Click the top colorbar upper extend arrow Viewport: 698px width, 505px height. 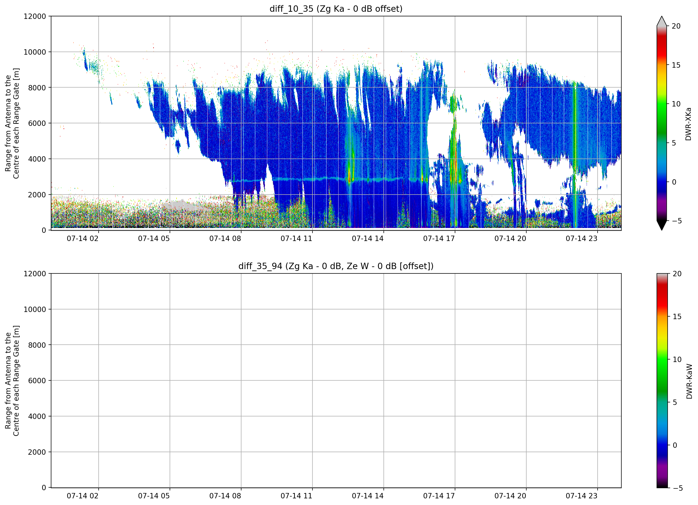point(662,21)
